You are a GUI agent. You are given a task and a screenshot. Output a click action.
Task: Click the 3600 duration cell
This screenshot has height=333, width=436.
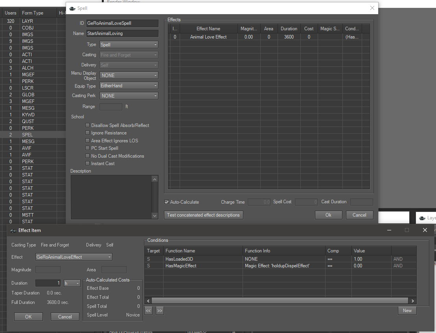click(289, 37)
